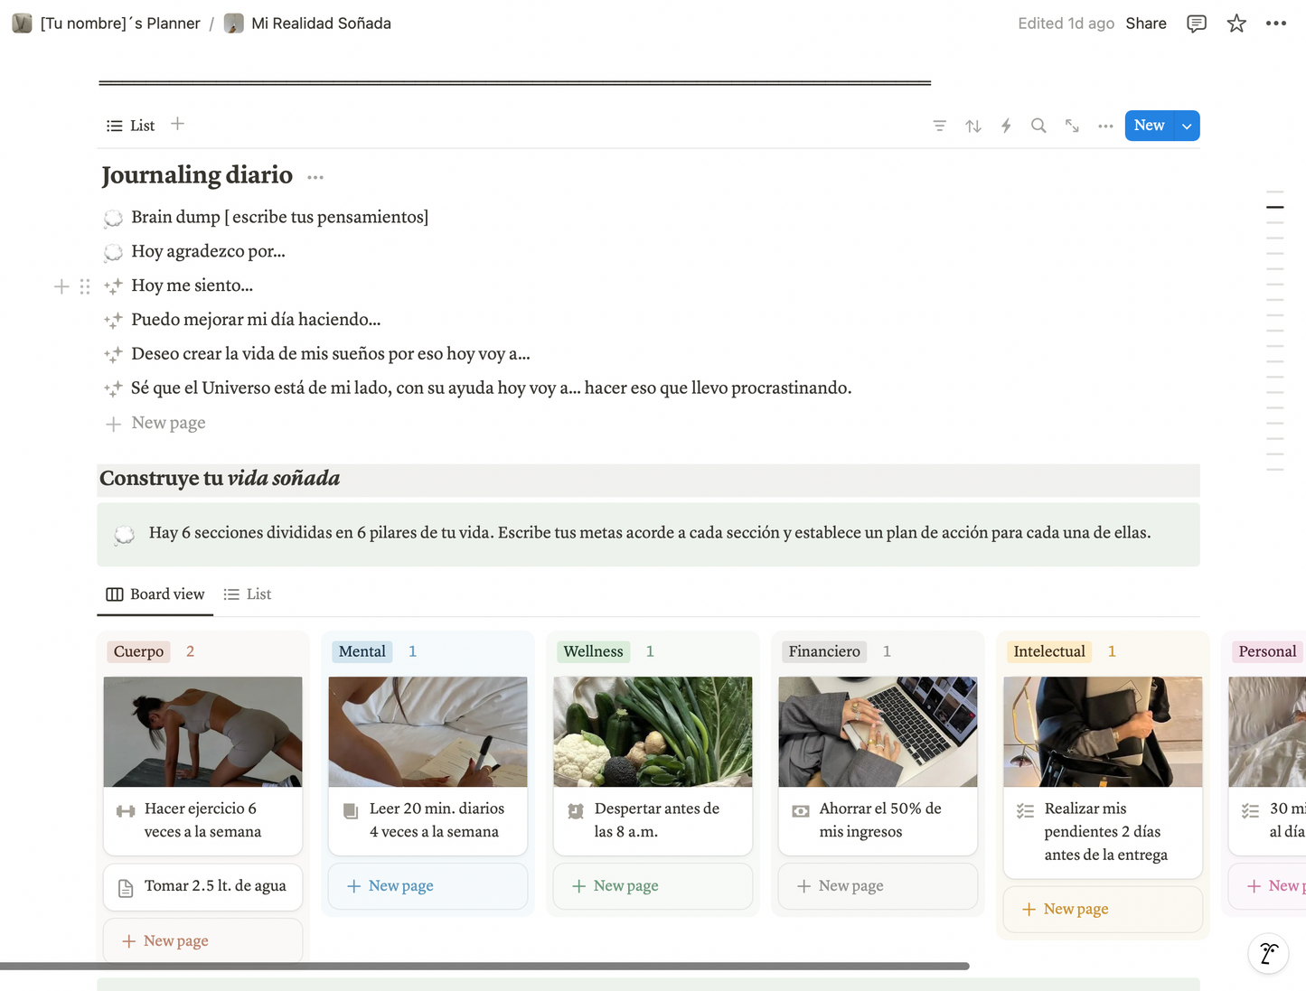Open laptop thumbnail on Ahorrar card
The width and height of the screenshot is (1306, 991).
pos(878,732)
